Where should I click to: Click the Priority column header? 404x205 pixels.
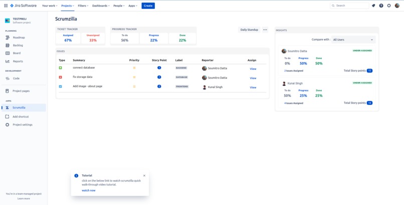tap(134, 60)
